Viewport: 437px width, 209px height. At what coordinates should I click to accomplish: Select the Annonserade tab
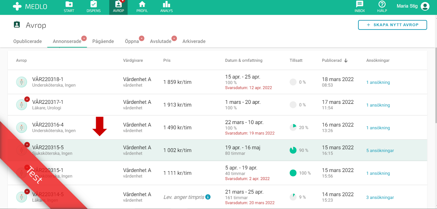[x=67, y=41]
